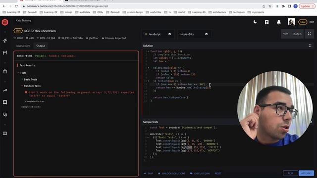Click the TEST button

pyautogui.click(x=291, y=173)
